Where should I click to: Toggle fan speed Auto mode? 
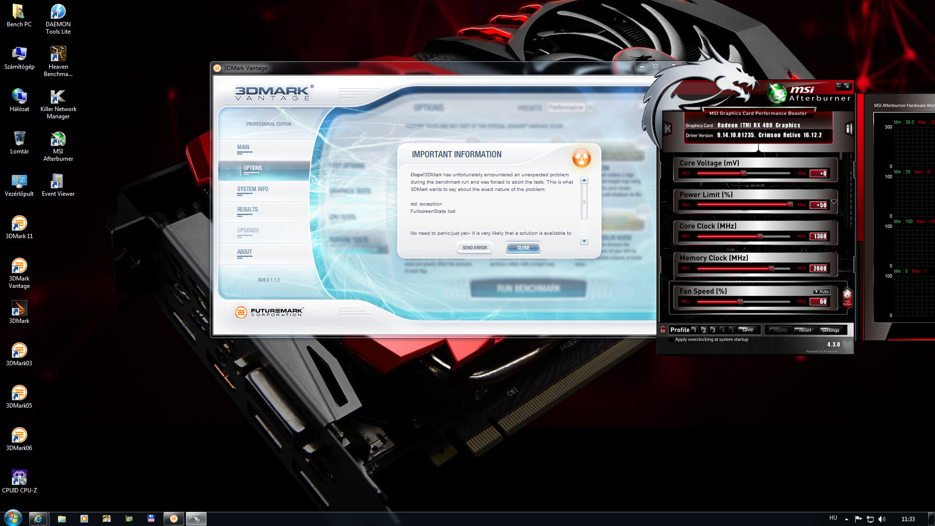point(822,291)
